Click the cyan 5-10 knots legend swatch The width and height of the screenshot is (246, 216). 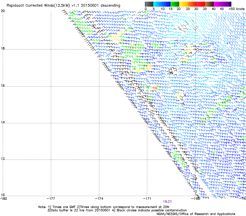[x=157, y=4]
